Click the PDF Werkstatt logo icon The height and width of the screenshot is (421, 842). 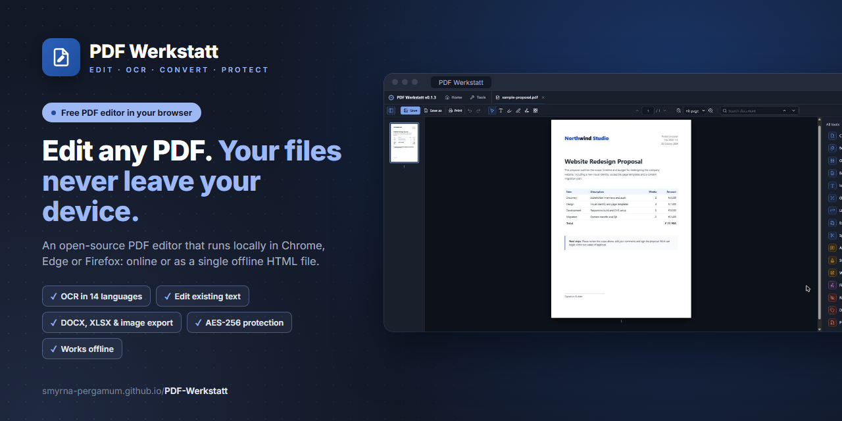point(61,57)
